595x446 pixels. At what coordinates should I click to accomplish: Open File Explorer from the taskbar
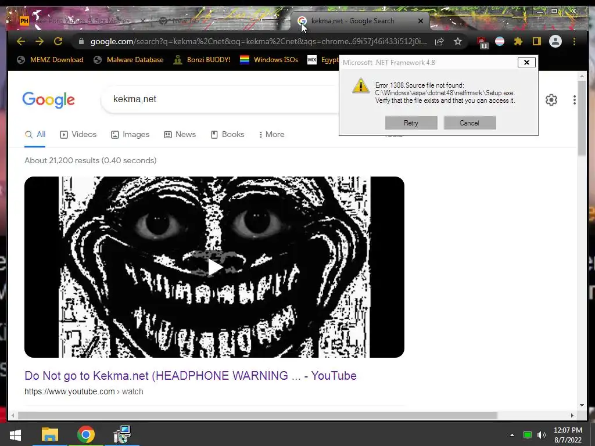pos(50,434)
